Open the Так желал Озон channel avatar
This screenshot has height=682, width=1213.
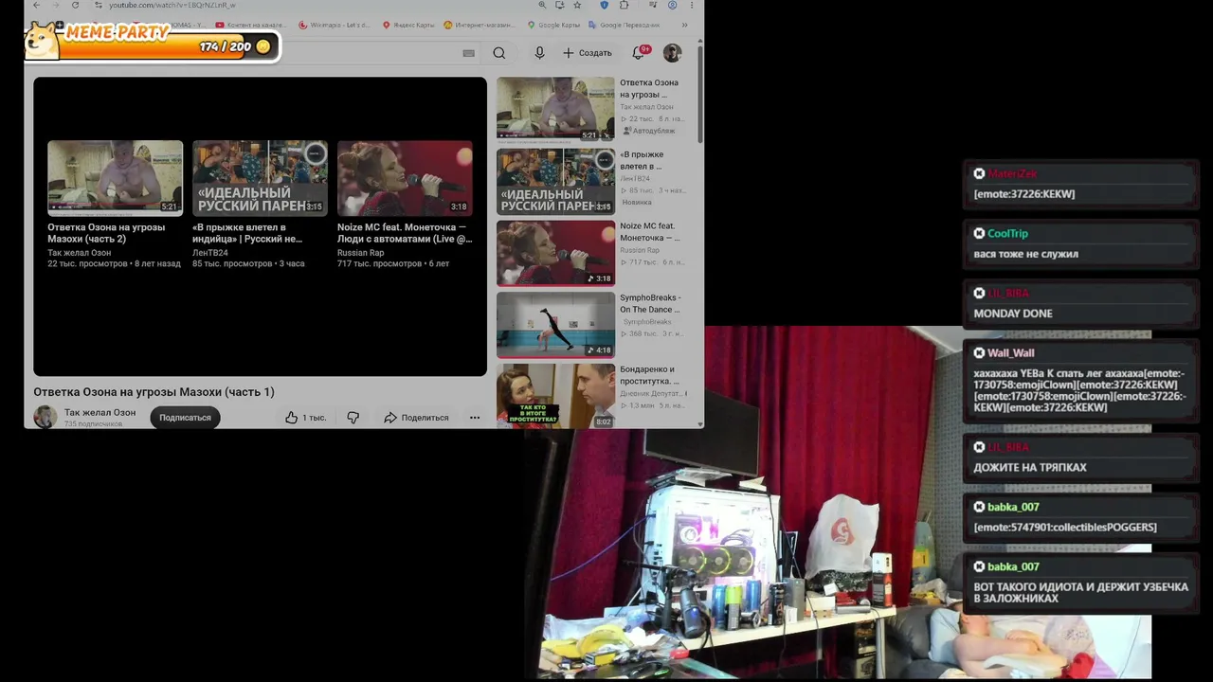[x=45, y=417]
